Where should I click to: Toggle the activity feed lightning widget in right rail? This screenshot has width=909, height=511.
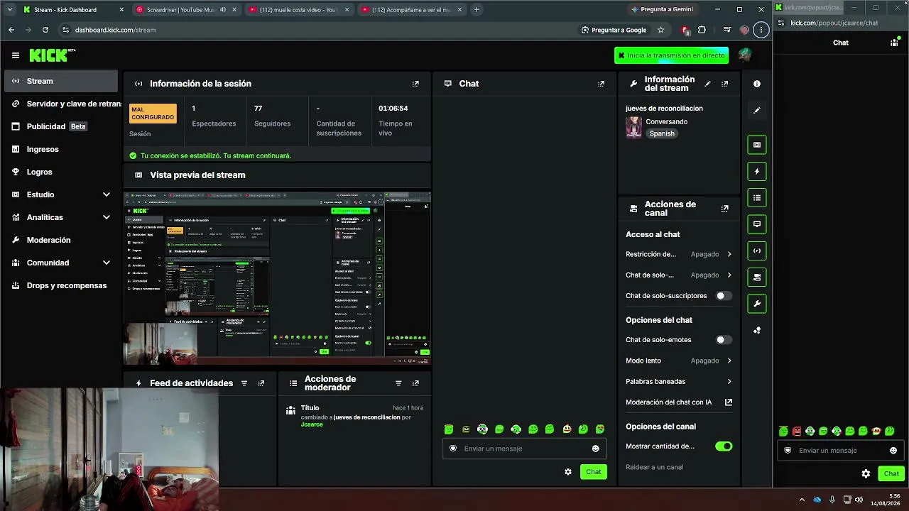point(757,171)
